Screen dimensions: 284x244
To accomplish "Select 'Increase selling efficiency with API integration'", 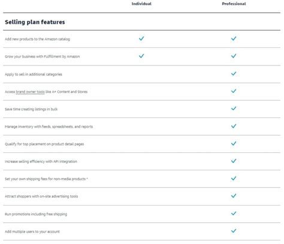I will coord(41,161).
